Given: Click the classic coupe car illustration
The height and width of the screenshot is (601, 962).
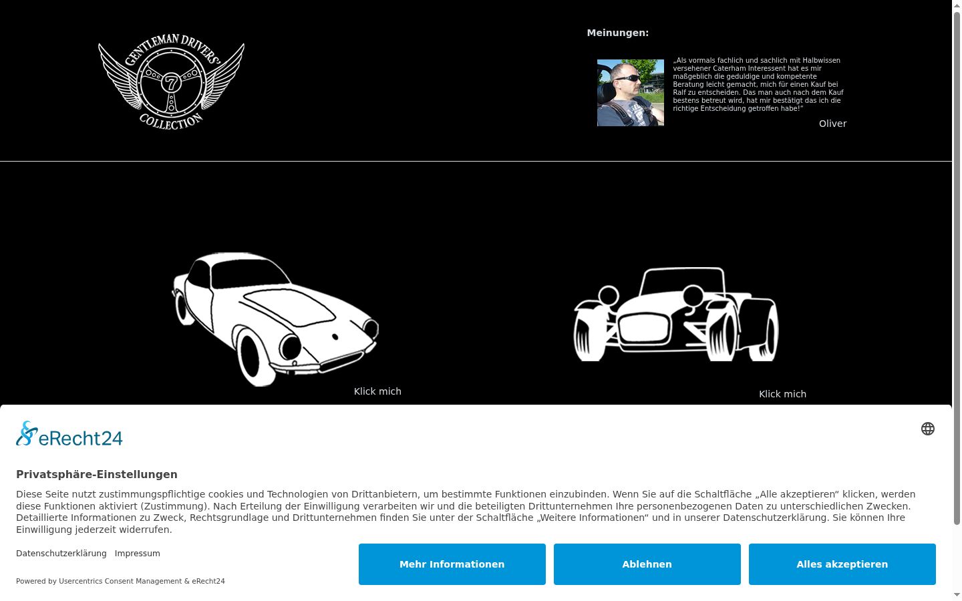Looking at the screenshot, I should [x=275, y=319].
